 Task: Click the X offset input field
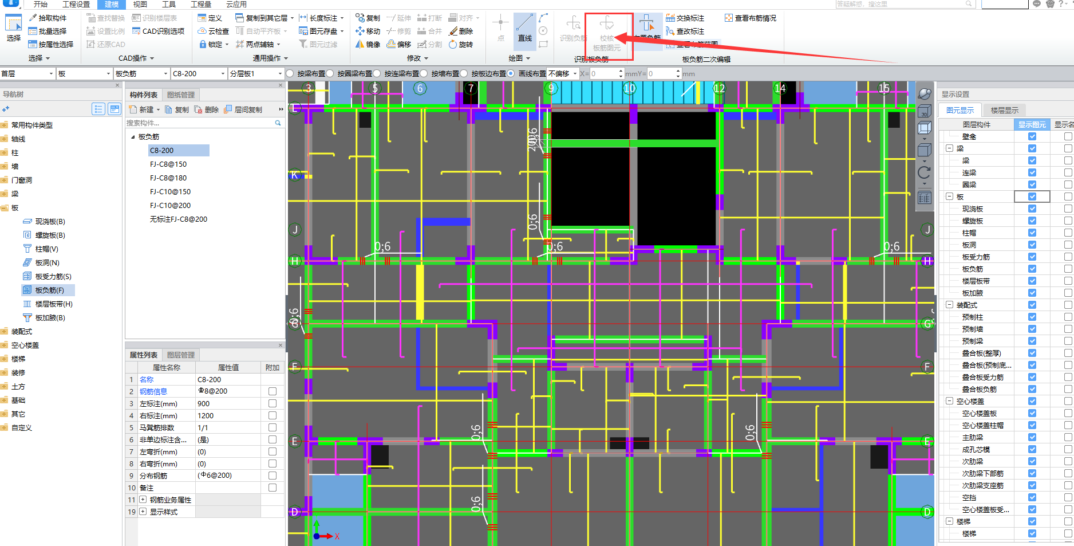point(606,74)
